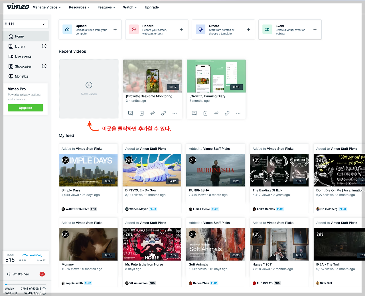Click the plus on the Upload card
Image resolution: width=365 pixels, height=296 pixels.
pos(115,29)
